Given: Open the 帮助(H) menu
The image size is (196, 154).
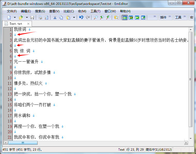Looking at the screenshot, I should [x=125, y=11].
